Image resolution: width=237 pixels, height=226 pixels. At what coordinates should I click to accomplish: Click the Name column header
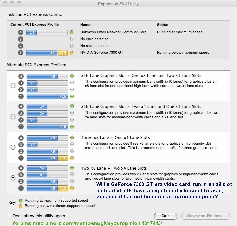pyautogui.click(x=85, y=25)
